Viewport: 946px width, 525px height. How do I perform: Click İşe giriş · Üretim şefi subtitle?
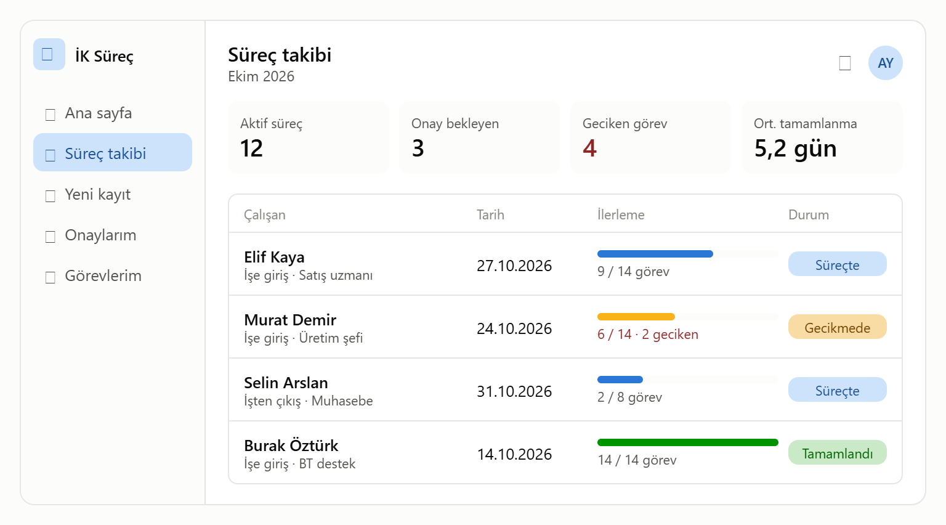pyautogui.click(x=304, y=338)
